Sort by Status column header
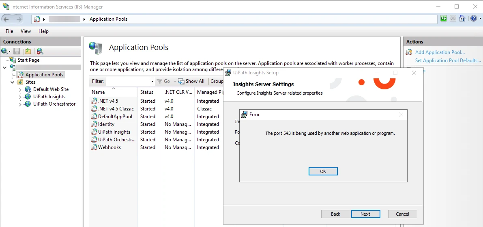Screen dimensions: 483x227 [150, 92]
